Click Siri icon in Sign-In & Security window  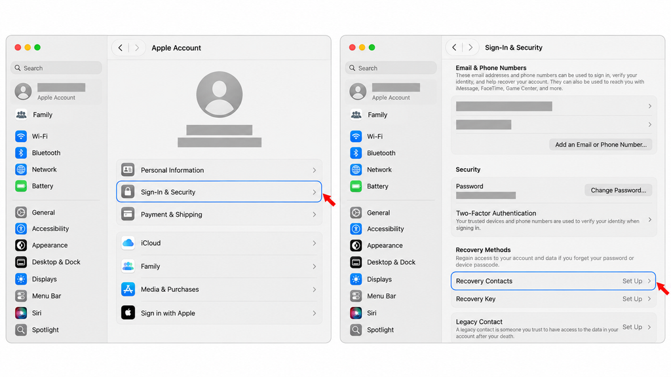[356, 313]
